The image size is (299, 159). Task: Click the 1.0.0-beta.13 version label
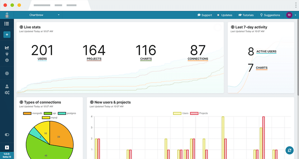coord(7,155)
